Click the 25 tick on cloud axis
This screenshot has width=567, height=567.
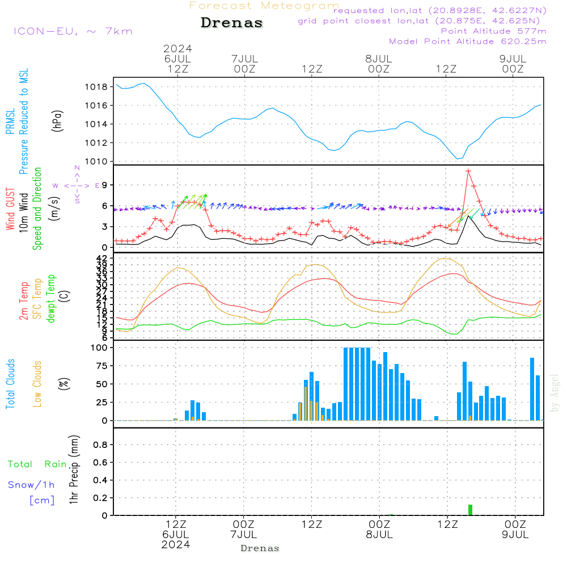coord(101,402)
